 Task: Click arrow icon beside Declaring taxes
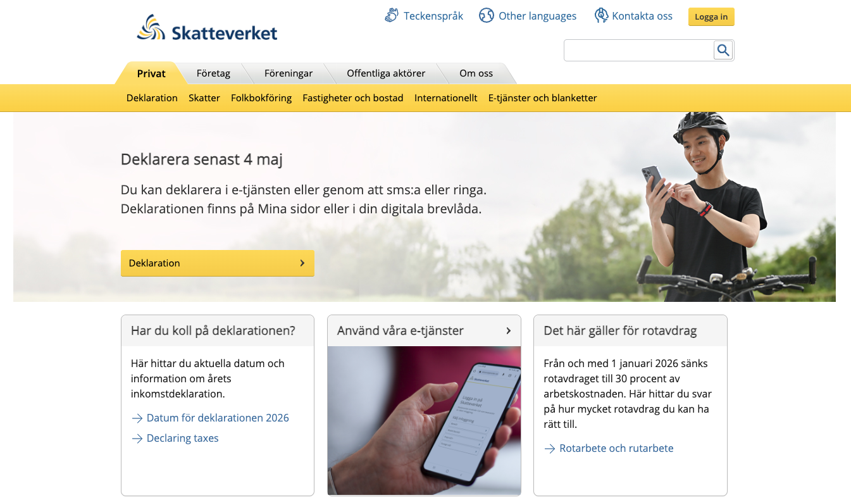click(x=137, y=439)
